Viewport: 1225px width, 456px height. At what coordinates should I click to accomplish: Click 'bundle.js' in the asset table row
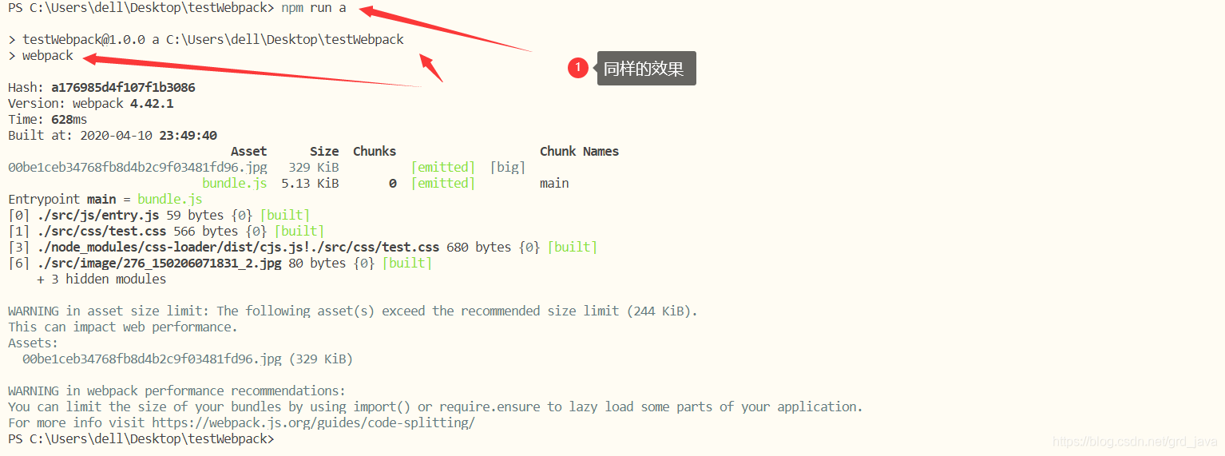tap(235, 184)
